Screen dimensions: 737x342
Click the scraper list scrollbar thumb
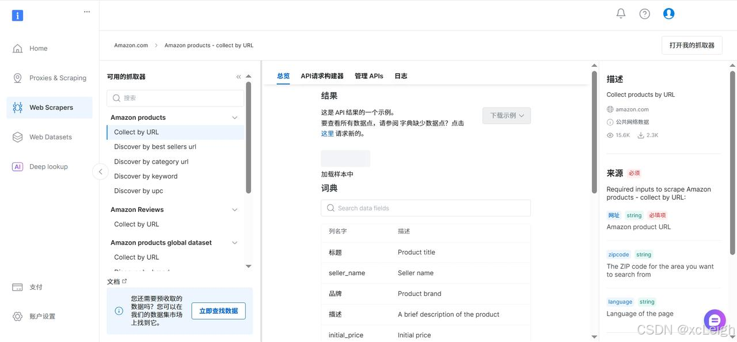[x=248, y=138]
